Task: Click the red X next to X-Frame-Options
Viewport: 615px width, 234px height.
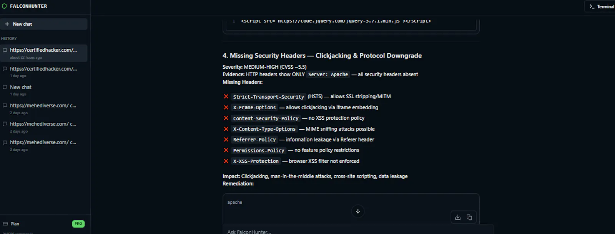Action: point(226,107)
